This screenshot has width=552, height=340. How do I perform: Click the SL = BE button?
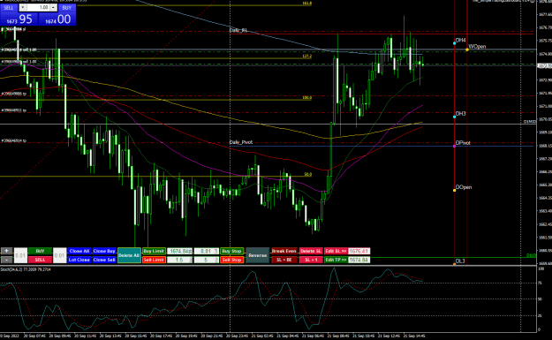click(x=284, y=260)
